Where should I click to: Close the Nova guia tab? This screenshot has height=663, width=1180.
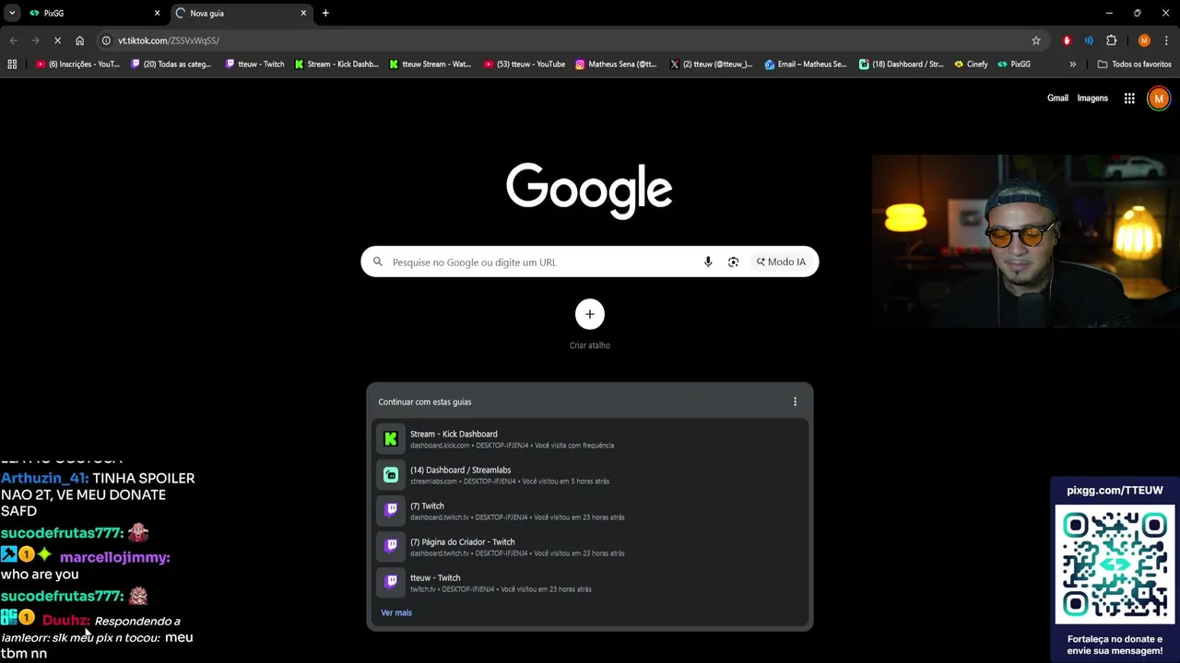point(303,13)
